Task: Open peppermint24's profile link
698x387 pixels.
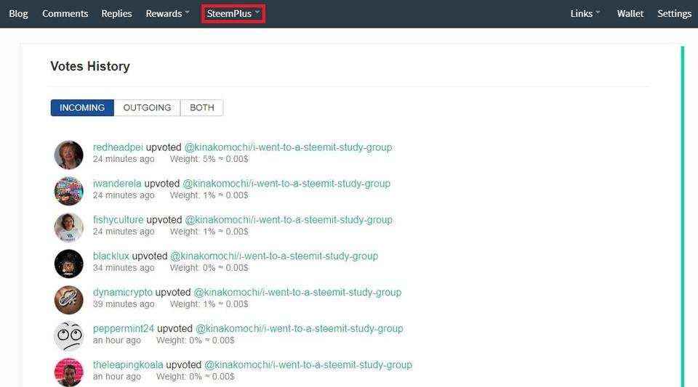Action: point(124,329)
